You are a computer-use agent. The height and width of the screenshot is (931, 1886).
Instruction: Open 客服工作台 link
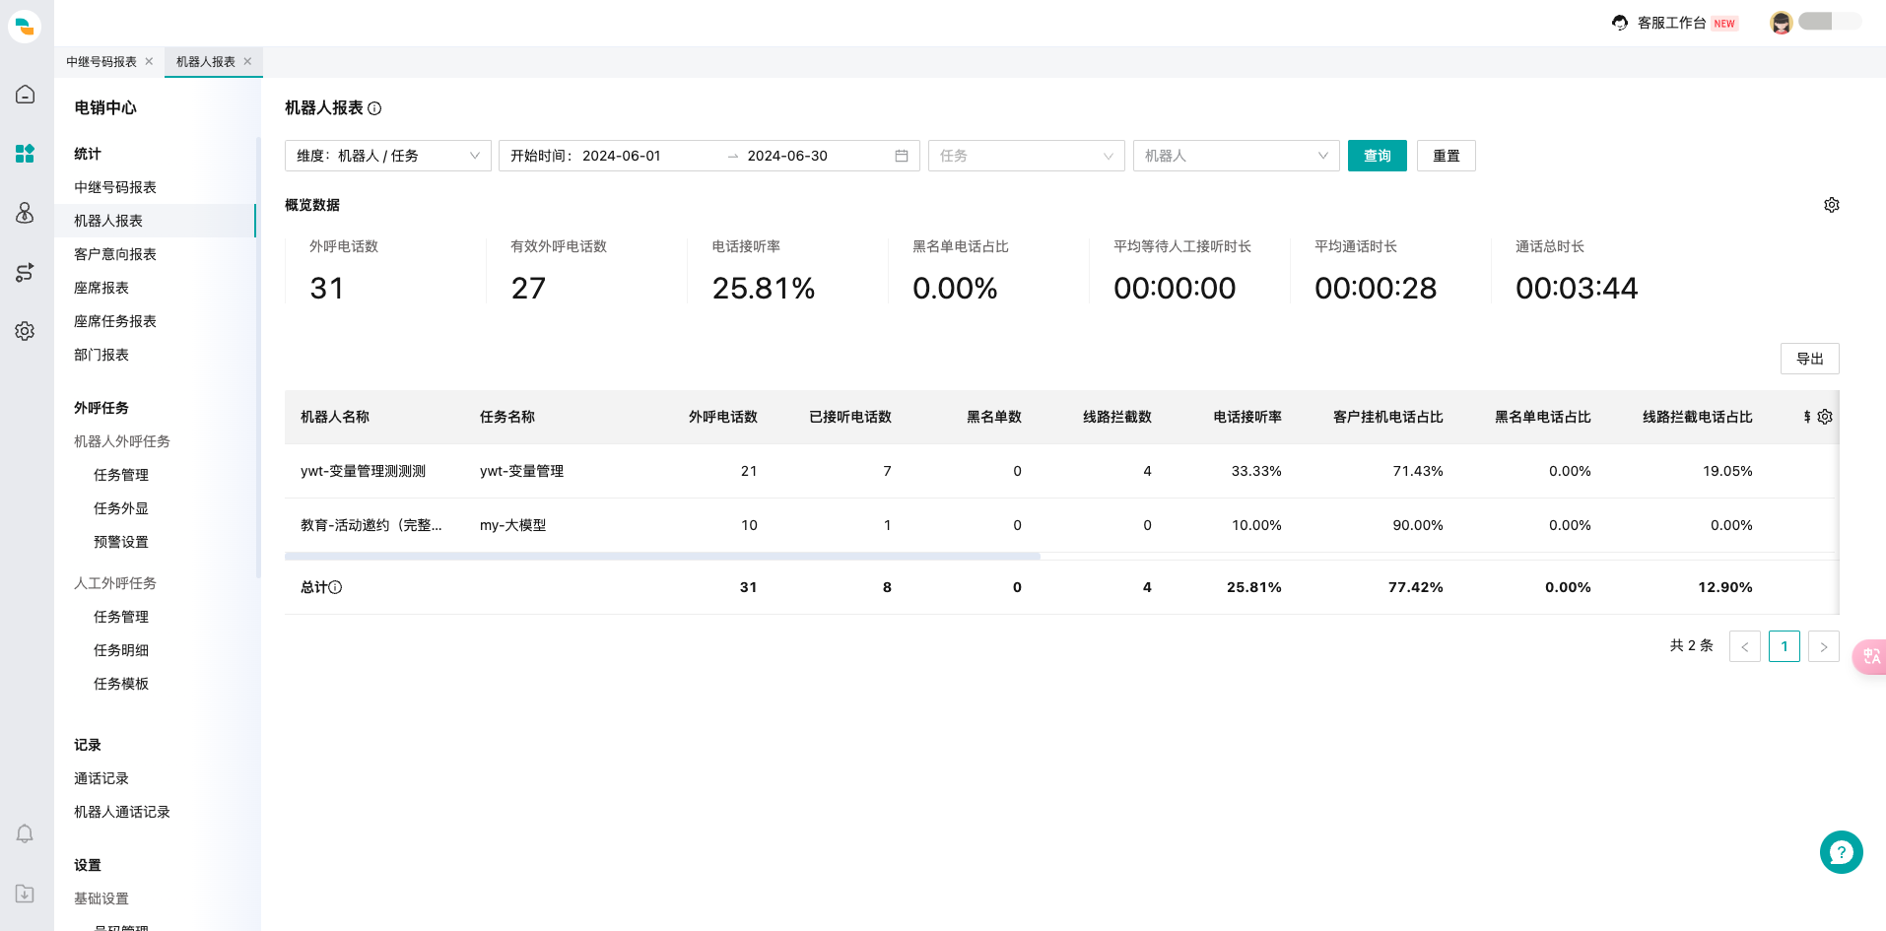1672,23
